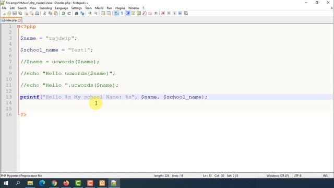
Task: Open the Window menu
Action: click(x=134, y=8)
